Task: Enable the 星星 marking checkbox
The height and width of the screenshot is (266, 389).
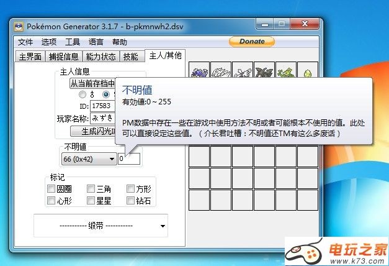Action: [91, 201]
